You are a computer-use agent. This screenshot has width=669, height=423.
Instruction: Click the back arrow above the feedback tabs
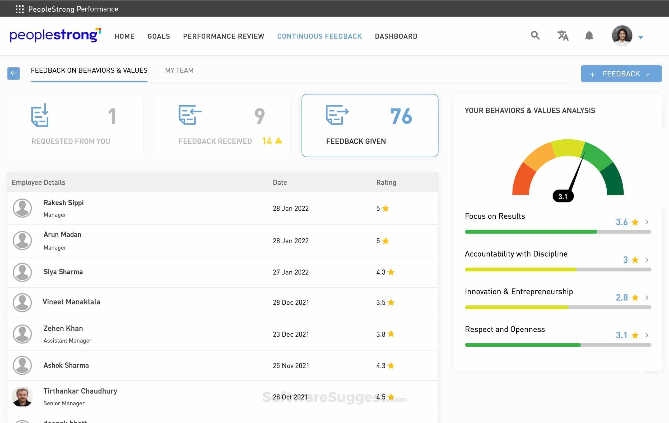13,73
